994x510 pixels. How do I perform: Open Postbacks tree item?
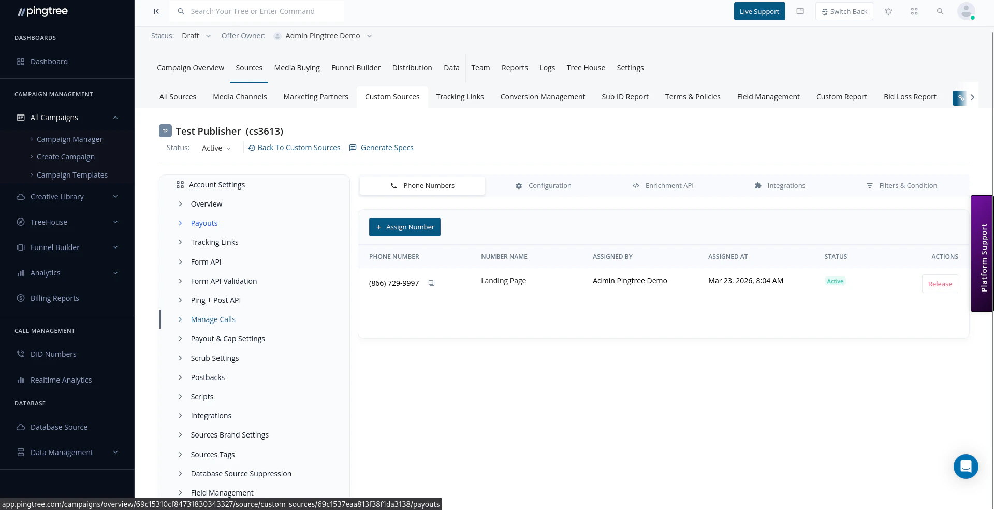pos(208,377)
